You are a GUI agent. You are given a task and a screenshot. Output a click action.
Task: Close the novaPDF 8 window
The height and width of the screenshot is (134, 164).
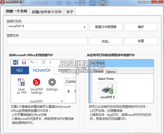tap(157, 1)
